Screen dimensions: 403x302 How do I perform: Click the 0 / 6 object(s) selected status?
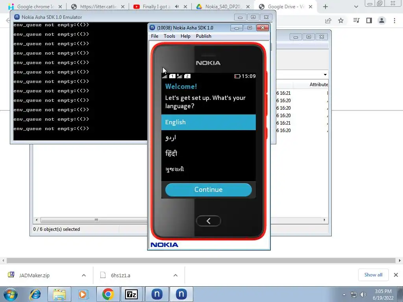pyautogui.click(x=57, y=229)
